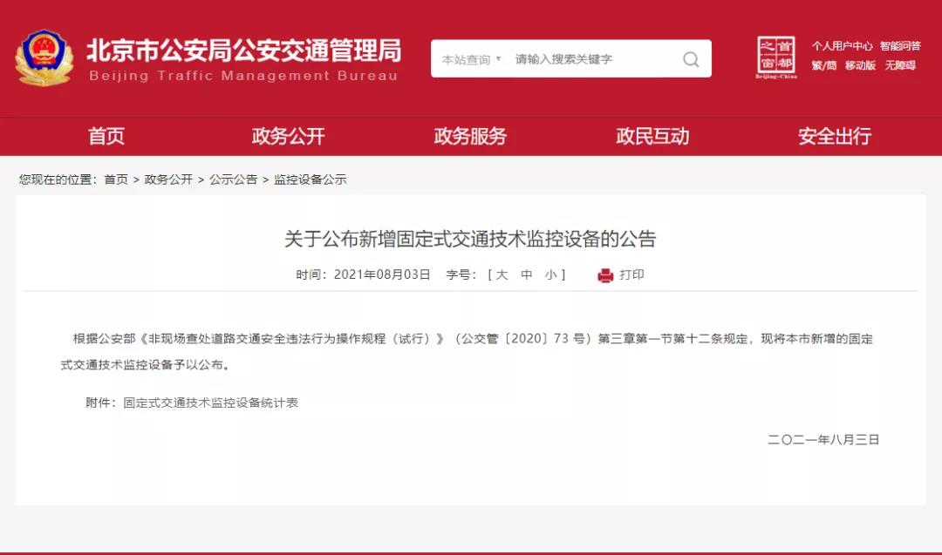Select 政民互动 in the navigation bar
The image size is (942, 555).
click(652, 136)
